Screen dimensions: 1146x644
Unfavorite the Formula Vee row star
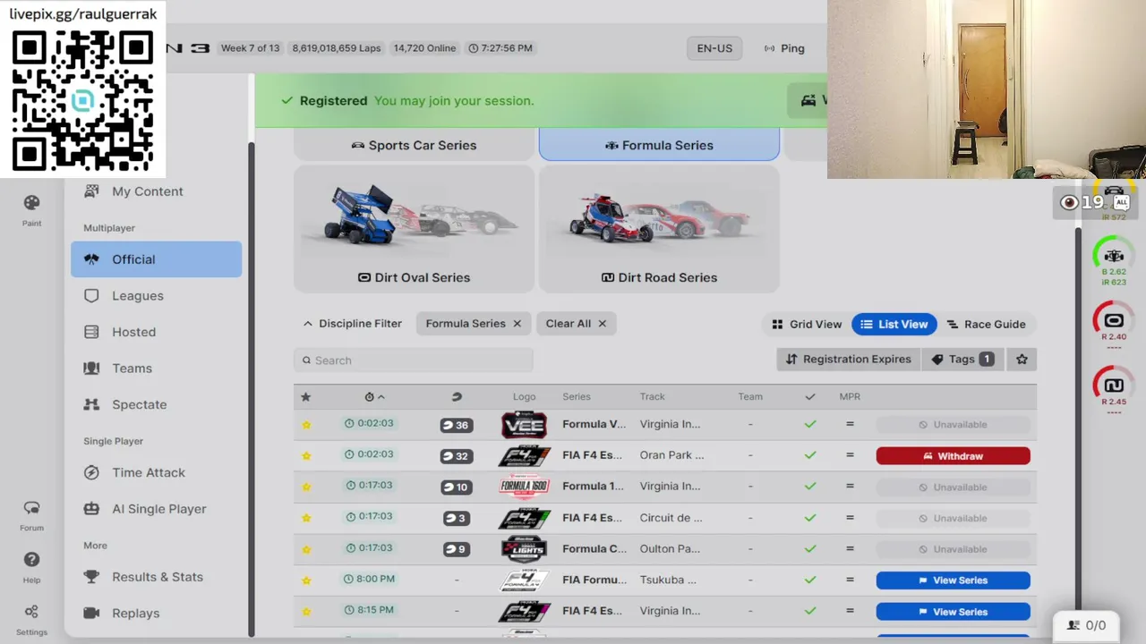point(306,425)
